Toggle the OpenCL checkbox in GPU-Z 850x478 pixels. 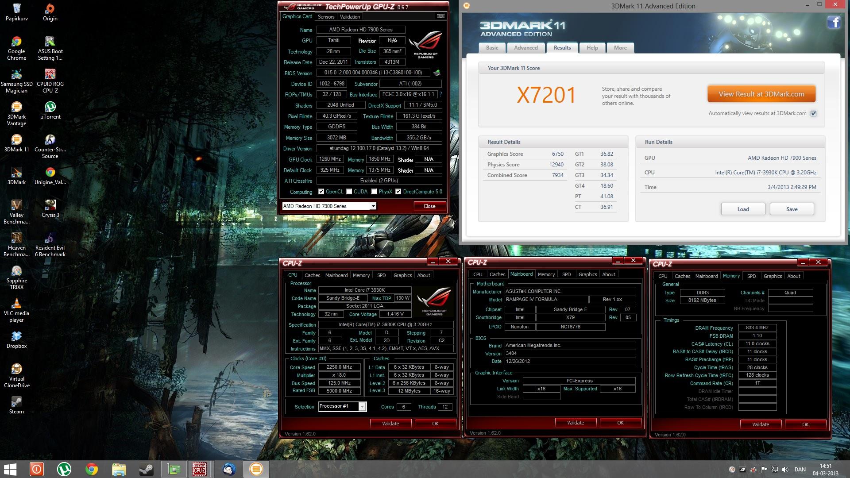coord(321,192)
